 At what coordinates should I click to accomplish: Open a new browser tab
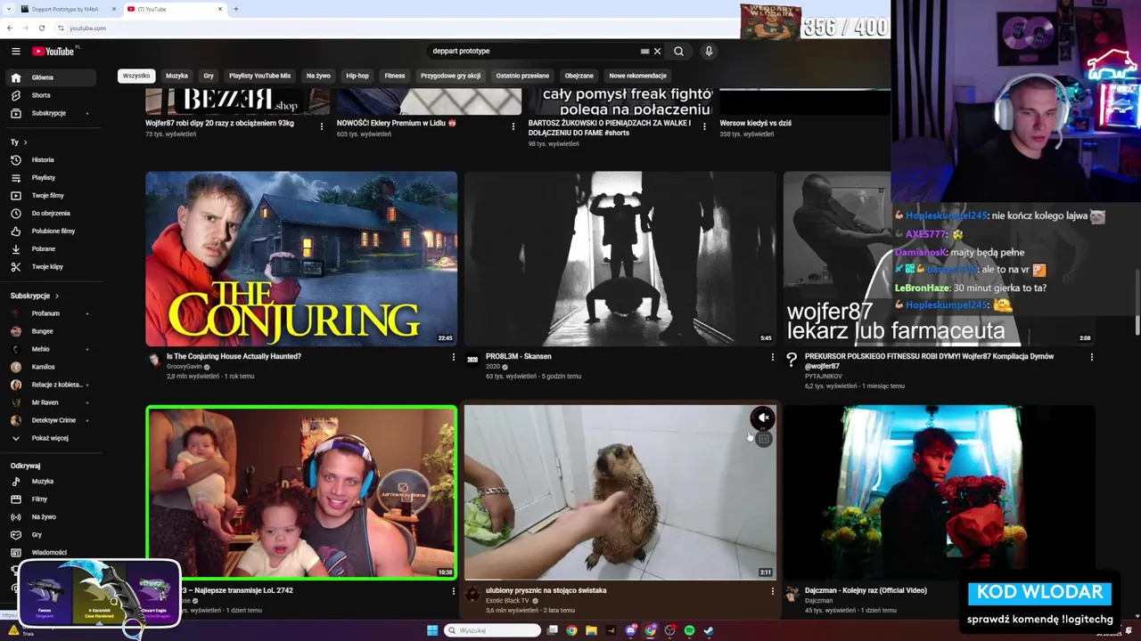coord(236,9)
